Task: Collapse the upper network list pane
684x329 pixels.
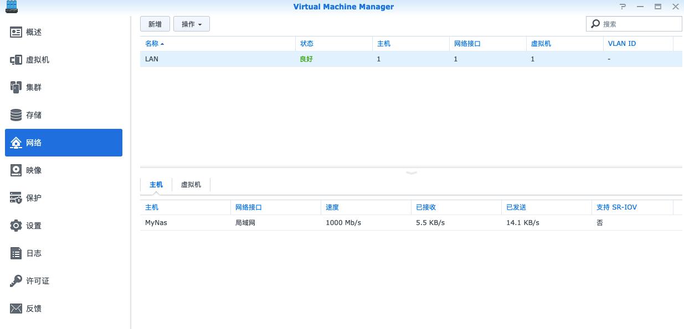Action: tap(411, 173)
